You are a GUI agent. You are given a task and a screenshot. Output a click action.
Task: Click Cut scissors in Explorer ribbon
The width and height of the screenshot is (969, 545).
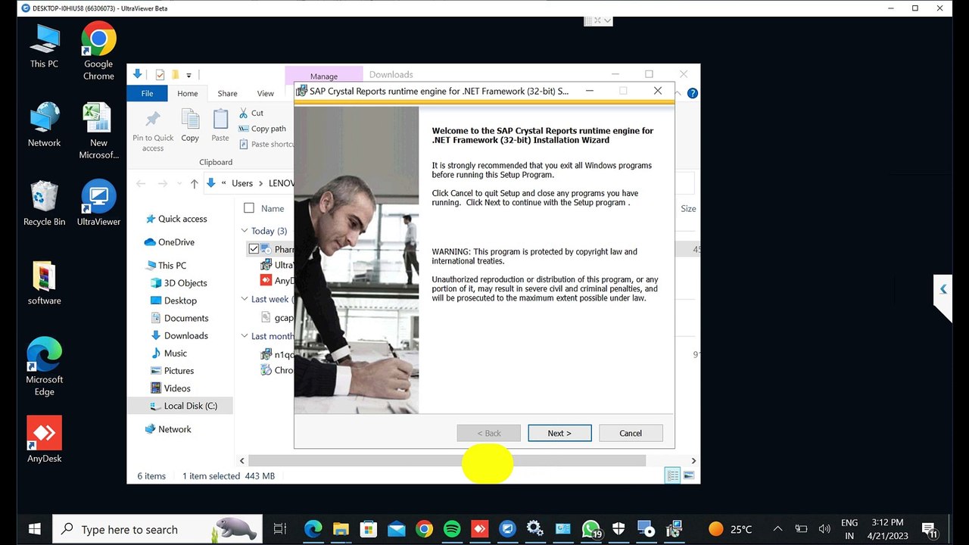tap(251, 113)
